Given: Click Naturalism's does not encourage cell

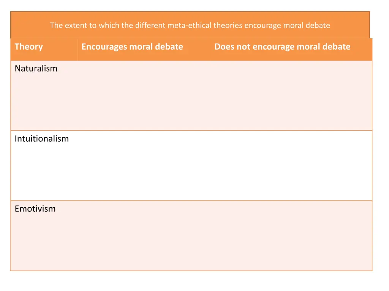Looking at the screenshot, I should (x=291, y=95).
